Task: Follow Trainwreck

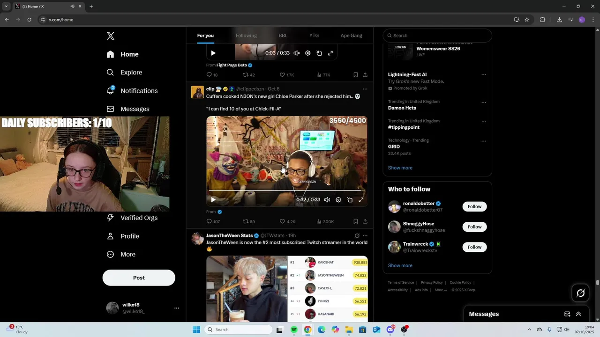Action: click(x=474, y=247)
